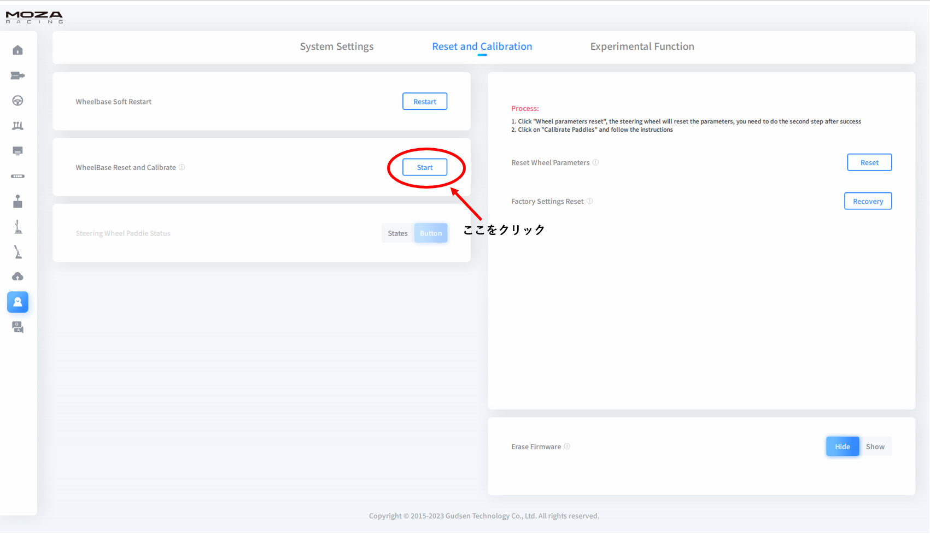The image size is (930, 534).
Task: Open the Experimental Function tab
Action: coord(642,46)
